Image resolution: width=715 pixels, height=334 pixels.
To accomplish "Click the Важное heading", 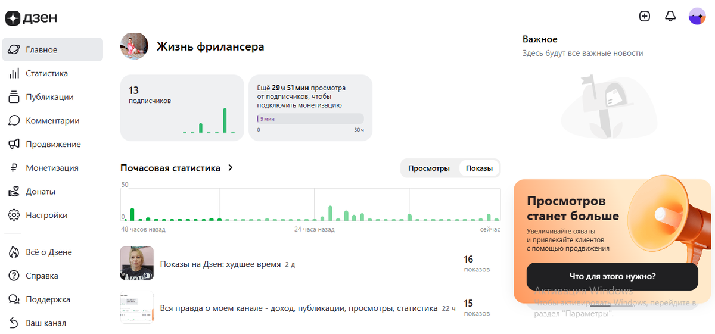I will tap(540, 39).
